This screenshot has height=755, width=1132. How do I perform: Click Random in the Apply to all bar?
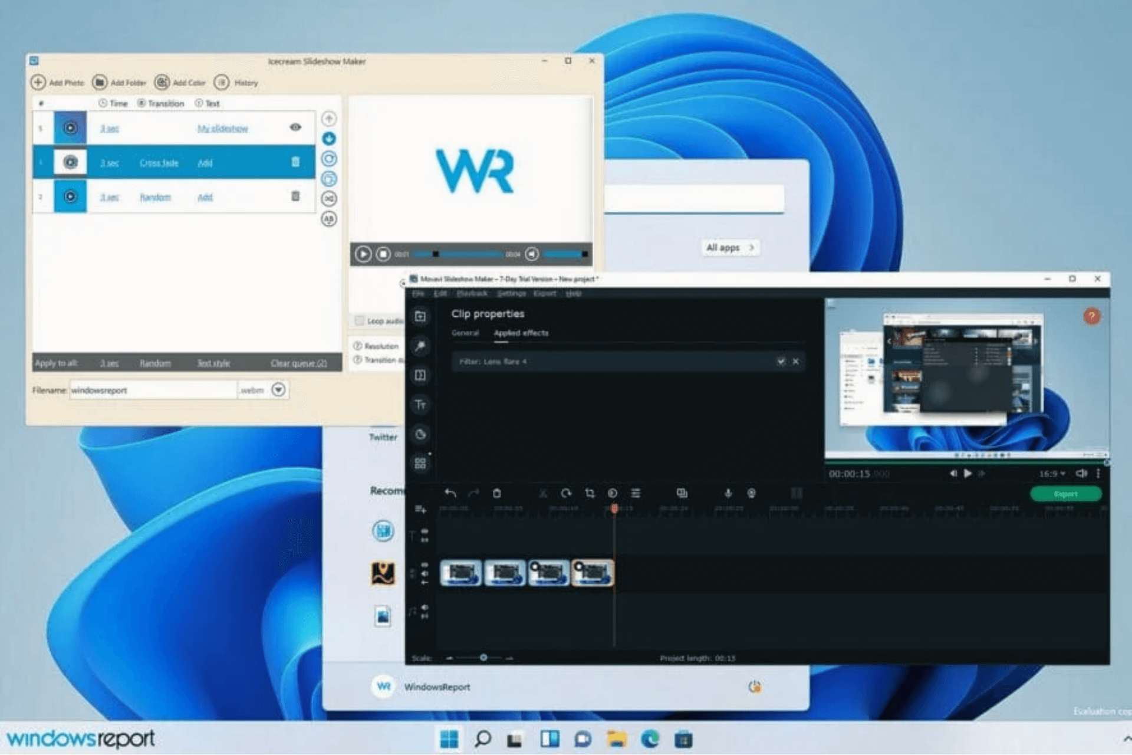pos(155,363)
